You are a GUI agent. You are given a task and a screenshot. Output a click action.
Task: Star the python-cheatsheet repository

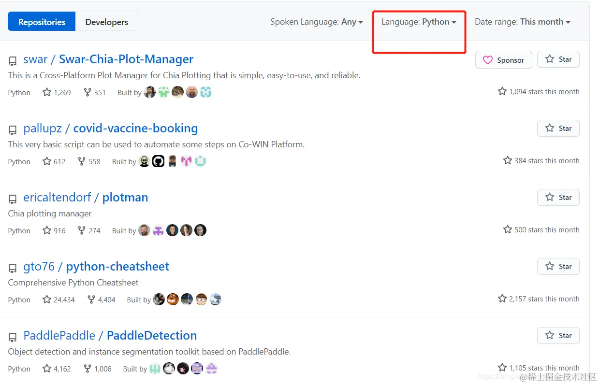(558, 267)
